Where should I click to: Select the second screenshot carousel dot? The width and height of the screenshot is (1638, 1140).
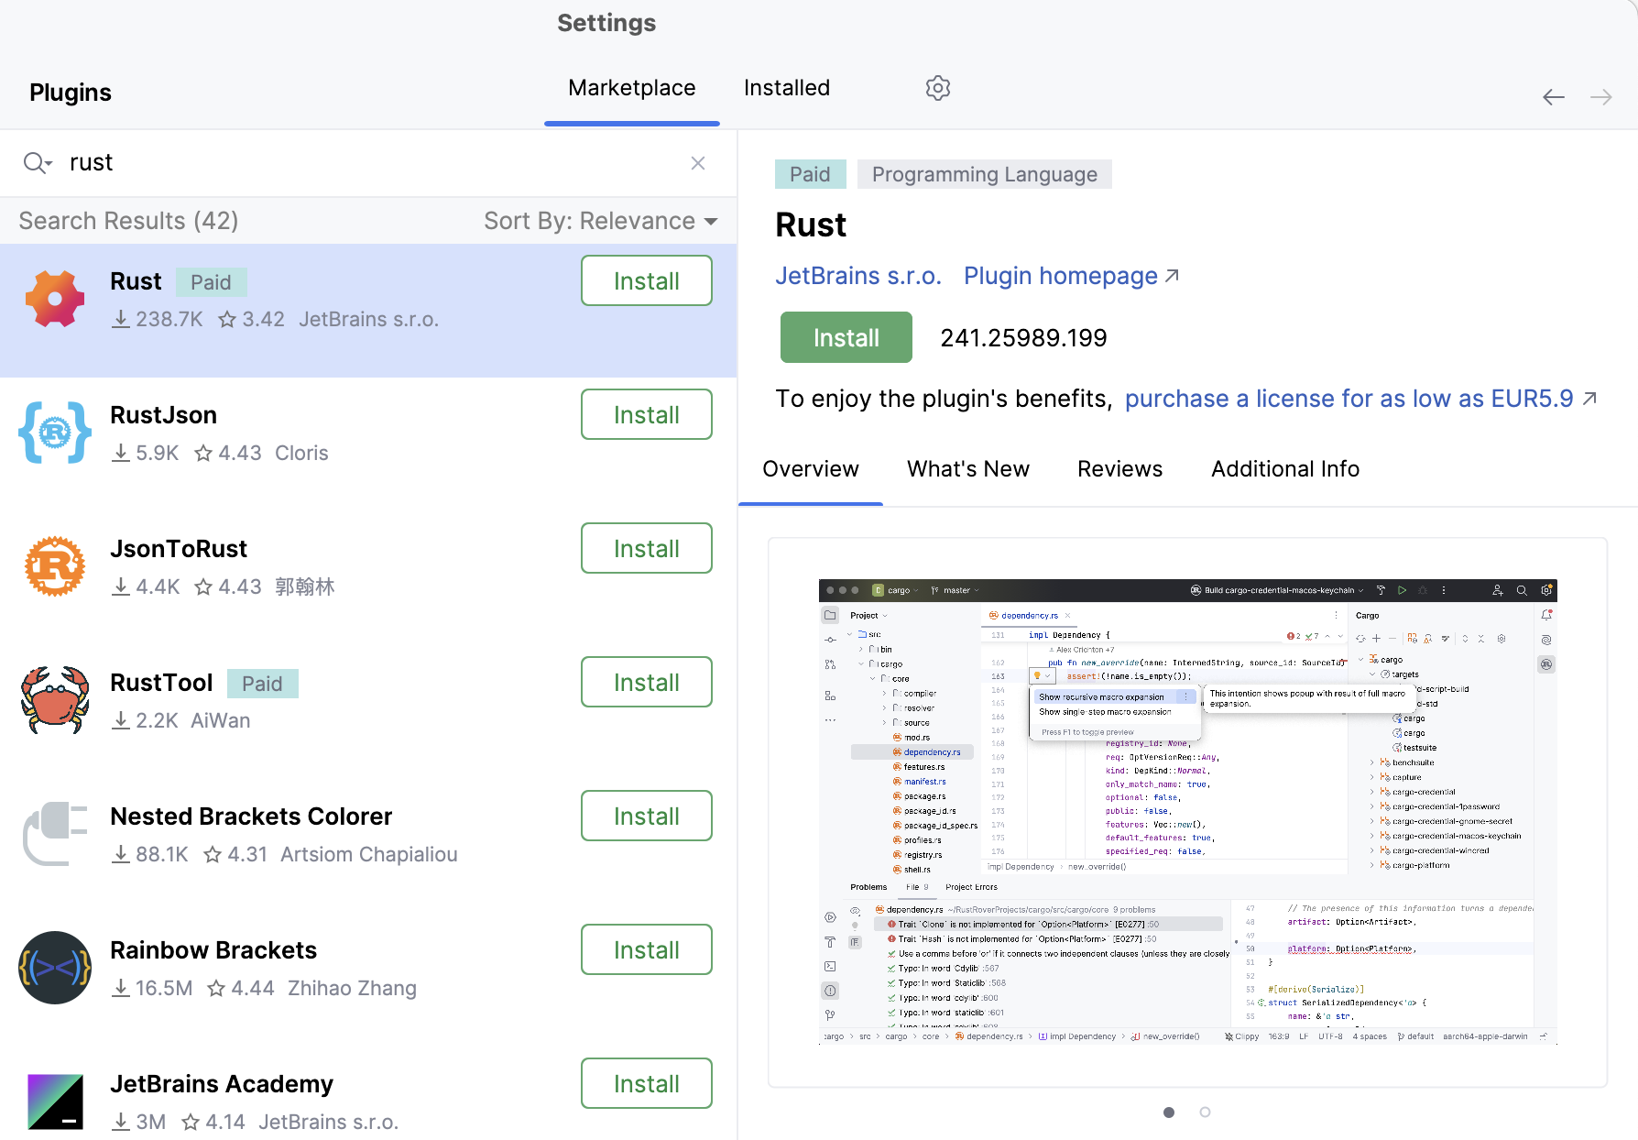(x=1206, y=1112)
